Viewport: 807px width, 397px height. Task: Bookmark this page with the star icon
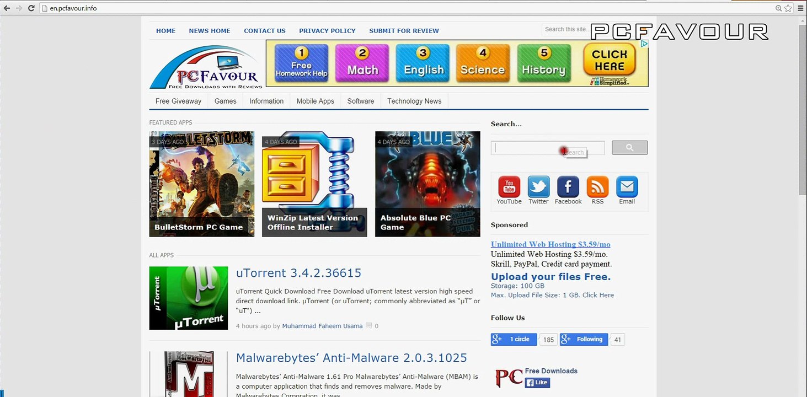click(x=787, y=8)
